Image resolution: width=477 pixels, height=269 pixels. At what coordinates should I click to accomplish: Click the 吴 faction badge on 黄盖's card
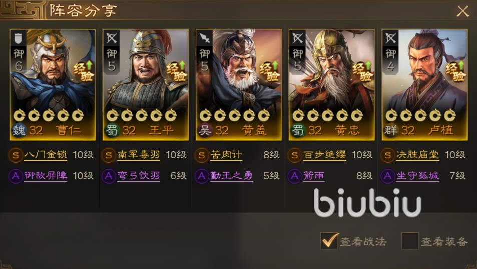205,130
